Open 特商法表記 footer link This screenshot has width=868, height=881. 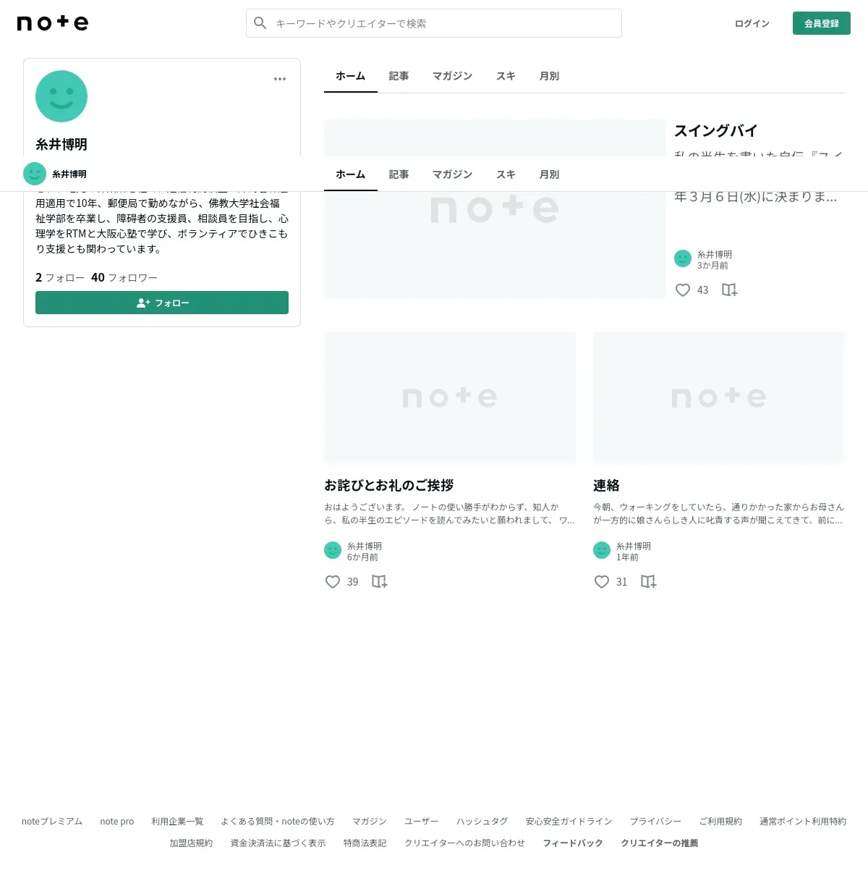[365, 843]
